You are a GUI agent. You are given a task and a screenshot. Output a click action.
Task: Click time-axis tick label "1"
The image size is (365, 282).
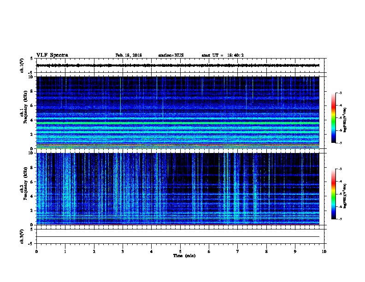click(65, 252)
